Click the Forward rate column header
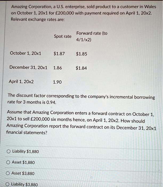Screen dimensions: 163x187 tap(92, 36)
